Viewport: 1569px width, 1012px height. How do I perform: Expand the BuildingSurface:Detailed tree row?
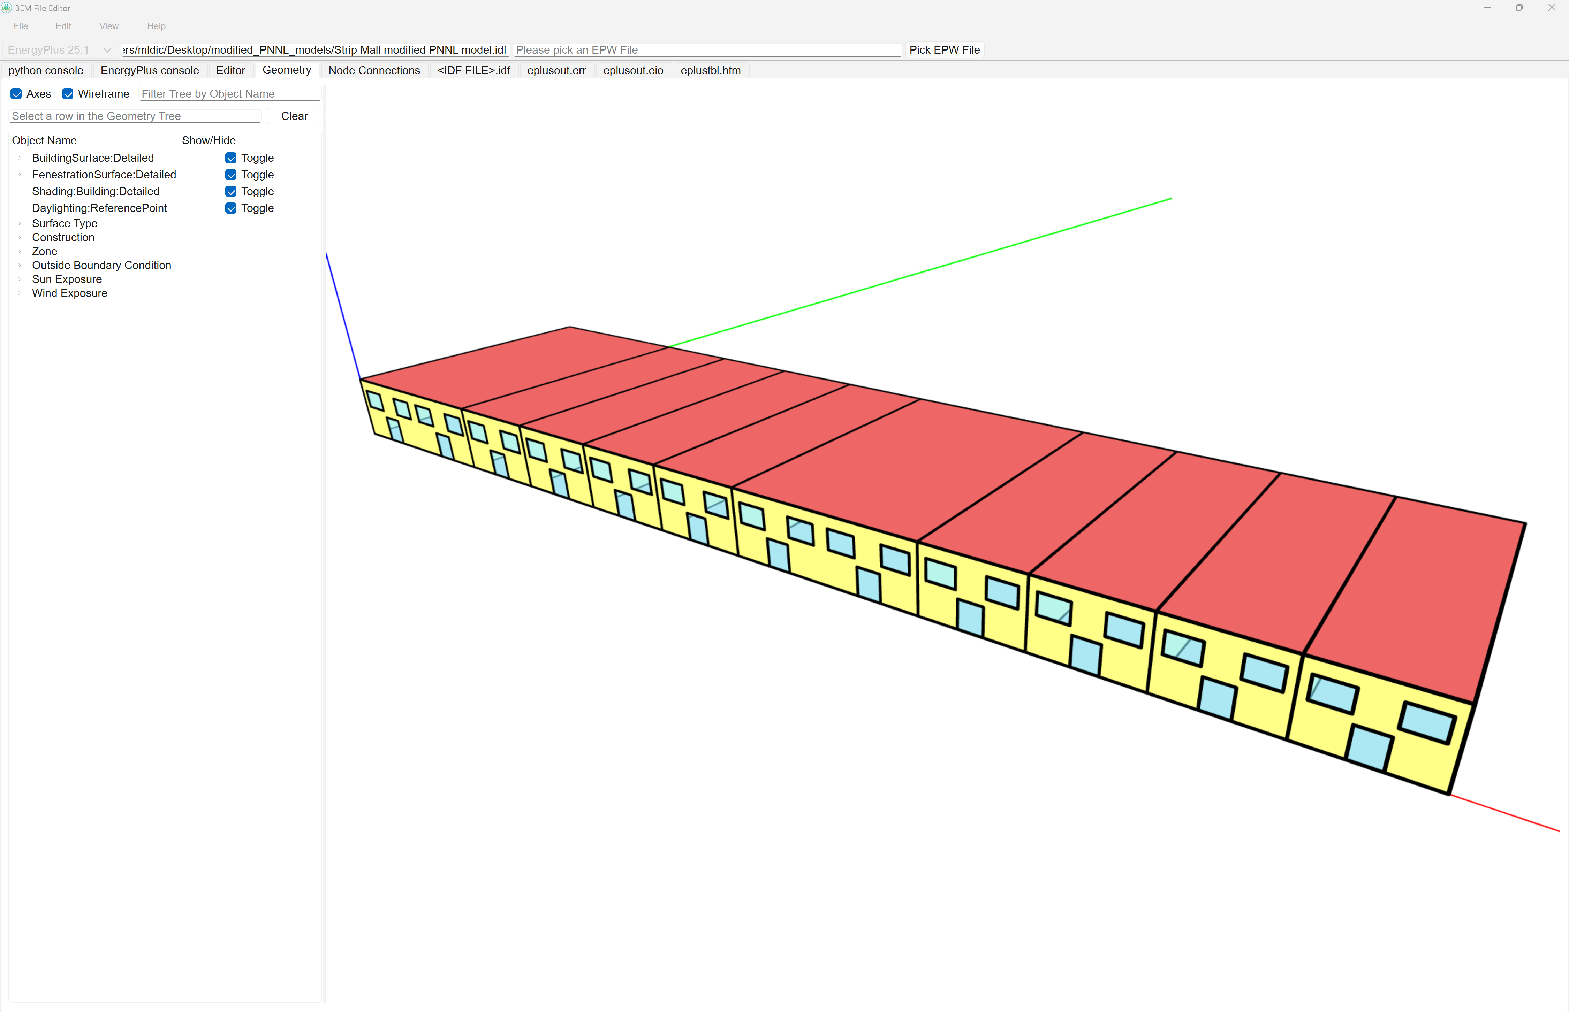[20, 158]
